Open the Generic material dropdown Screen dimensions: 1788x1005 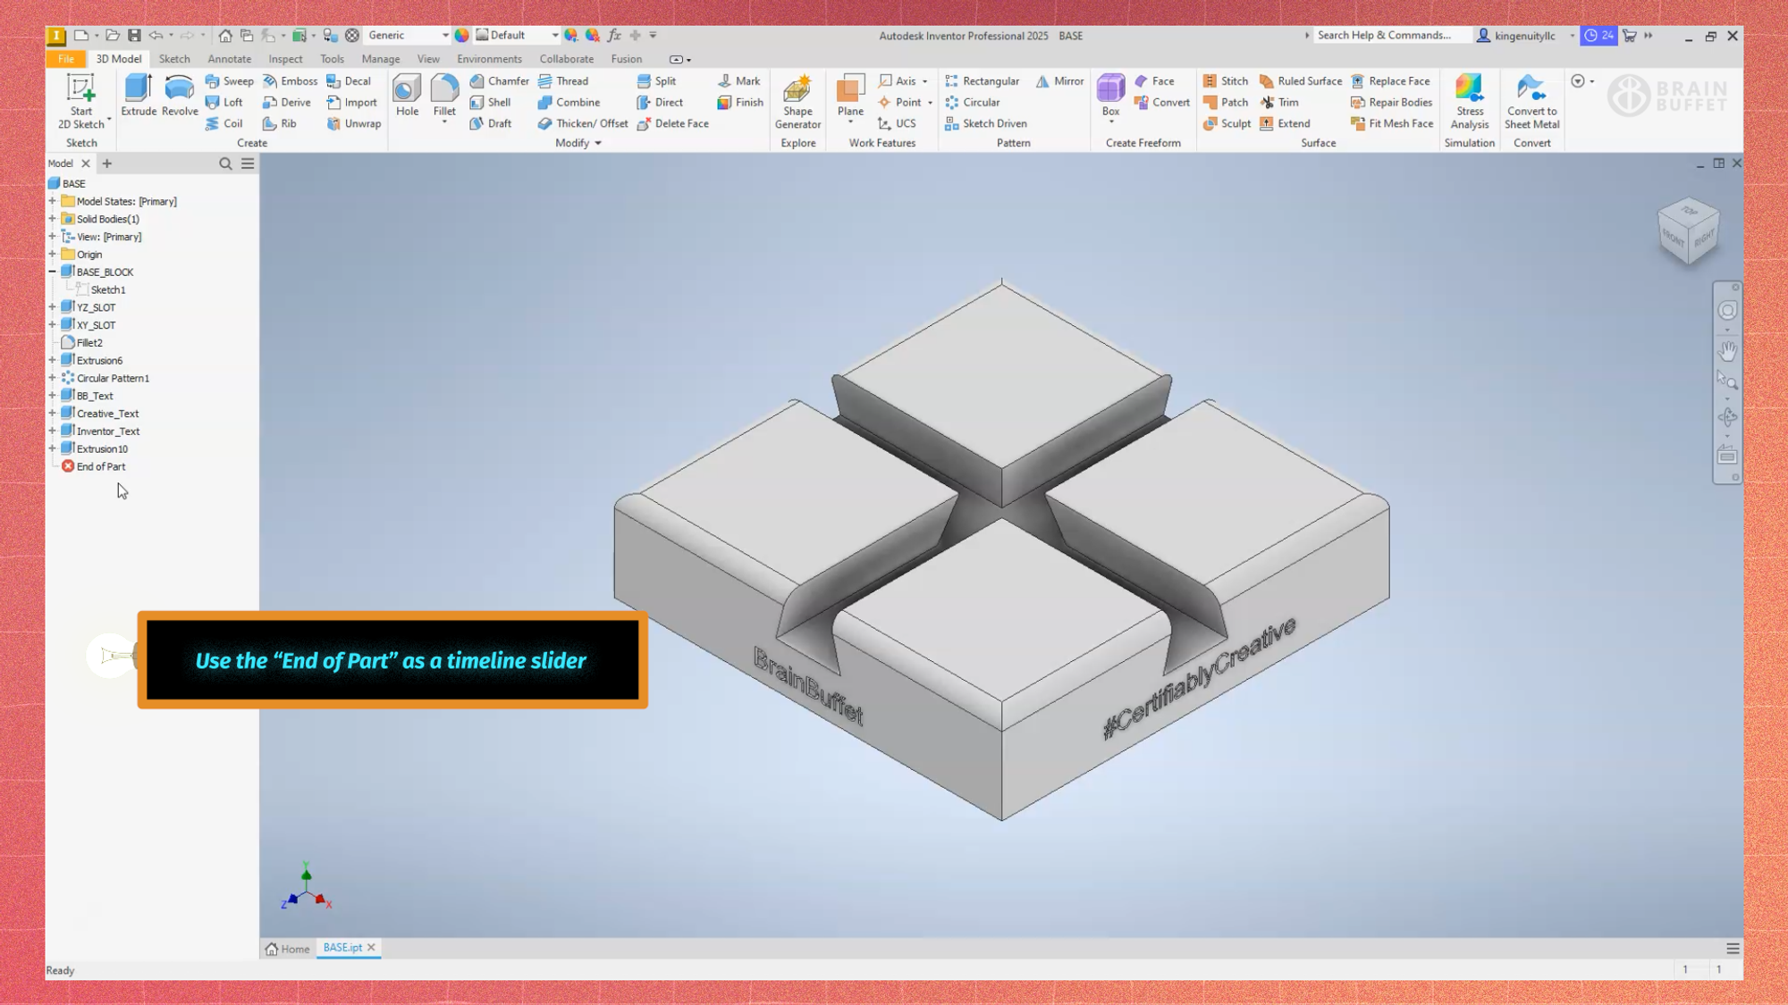click(x=445, y=36)
